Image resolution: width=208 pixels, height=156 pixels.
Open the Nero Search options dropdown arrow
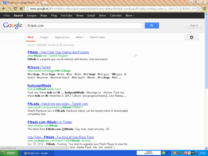[167, 153]
